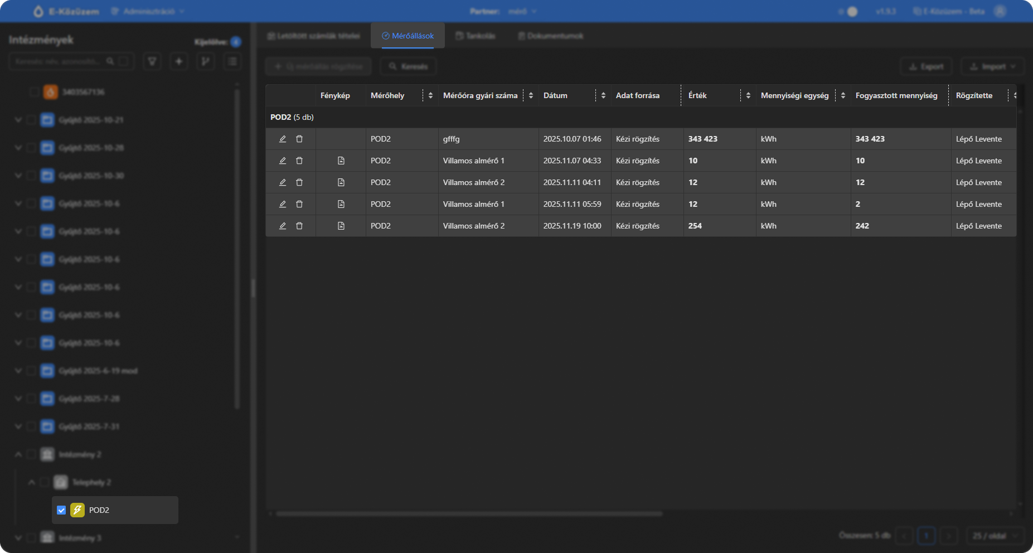
Task: Click the edit pencil for the gfffg reading
Action: [x=283, y=139]
